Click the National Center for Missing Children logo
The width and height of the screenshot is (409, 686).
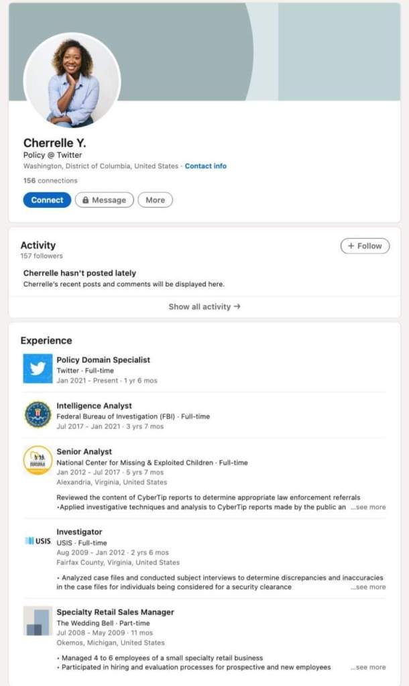pos(38,461)
